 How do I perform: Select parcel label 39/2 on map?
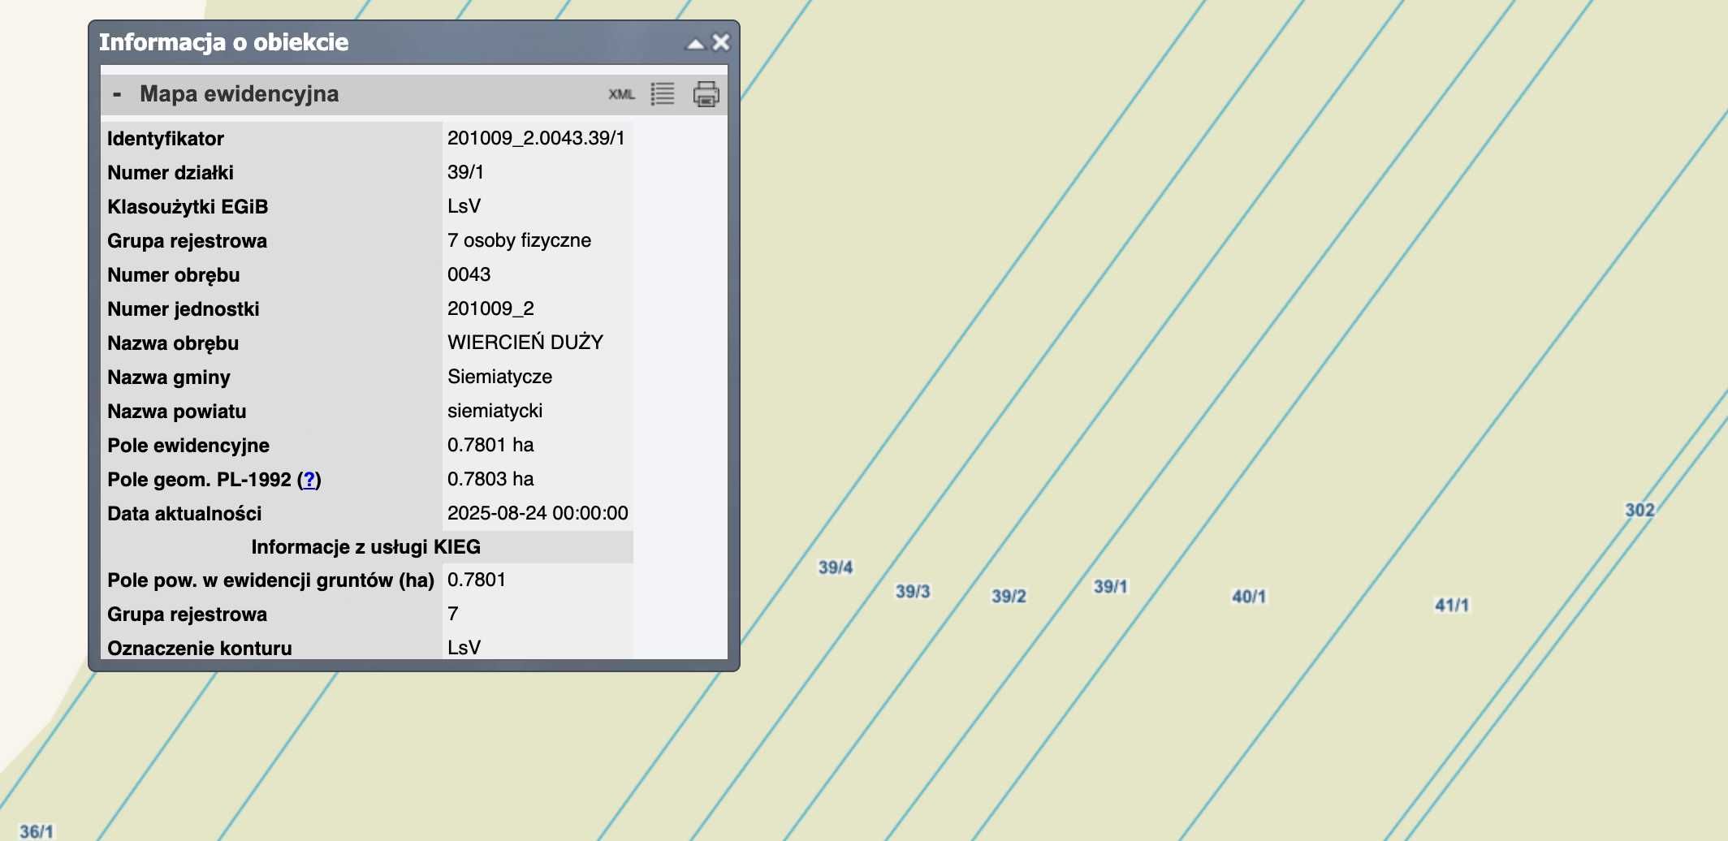(1009, 596)
